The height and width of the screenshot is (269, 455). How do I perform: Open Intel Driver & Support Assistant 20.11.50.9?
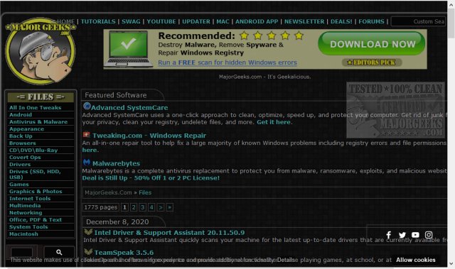click(x=169, y=233)
